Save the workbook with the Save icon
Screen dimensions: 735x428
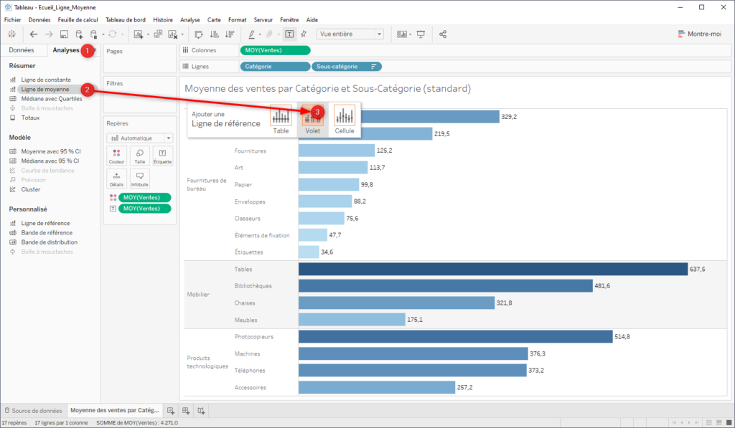click(x=64, y=34)
